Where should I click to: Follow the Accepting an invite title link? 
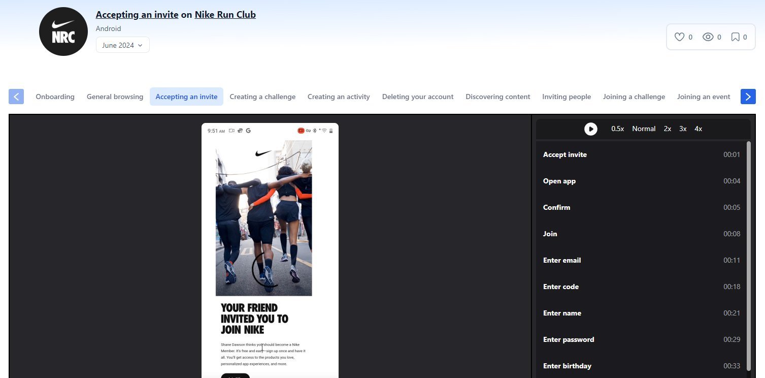[137, 15]
